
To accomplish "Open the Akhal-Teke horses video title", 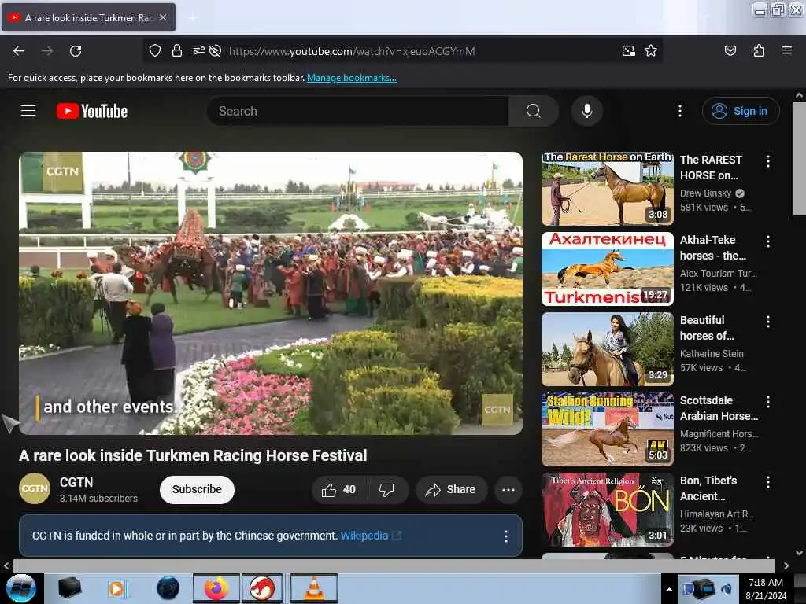I will (712, 248).
